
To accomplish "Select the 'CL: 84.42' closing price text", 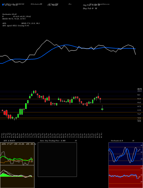I will pos(52,5).
